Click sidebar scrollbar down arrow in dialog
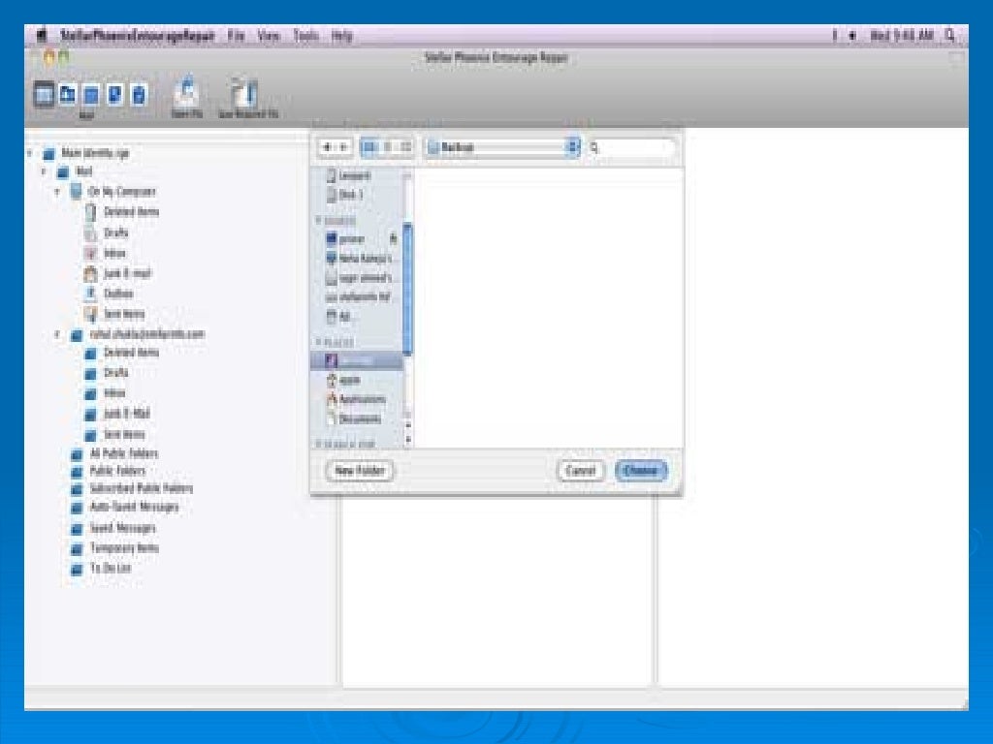 point(407,439)
